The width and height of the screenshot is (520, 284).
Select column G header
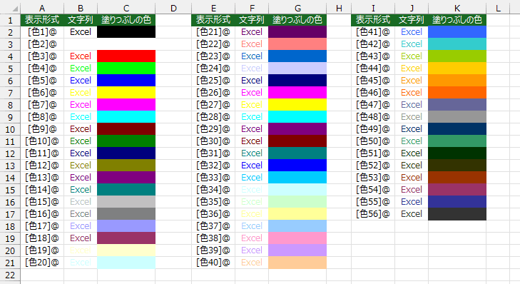(x=297, y=9)
